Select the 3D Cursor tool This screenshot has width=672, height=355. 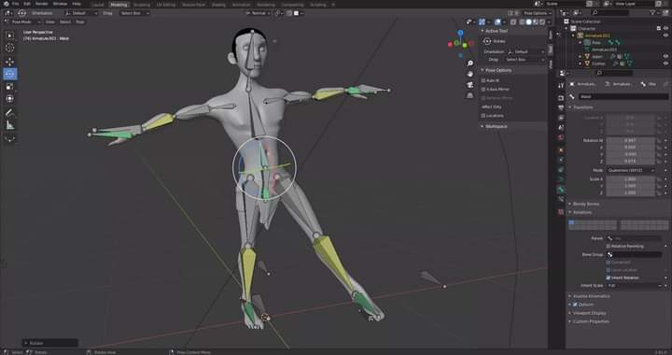tap(9, 48)
